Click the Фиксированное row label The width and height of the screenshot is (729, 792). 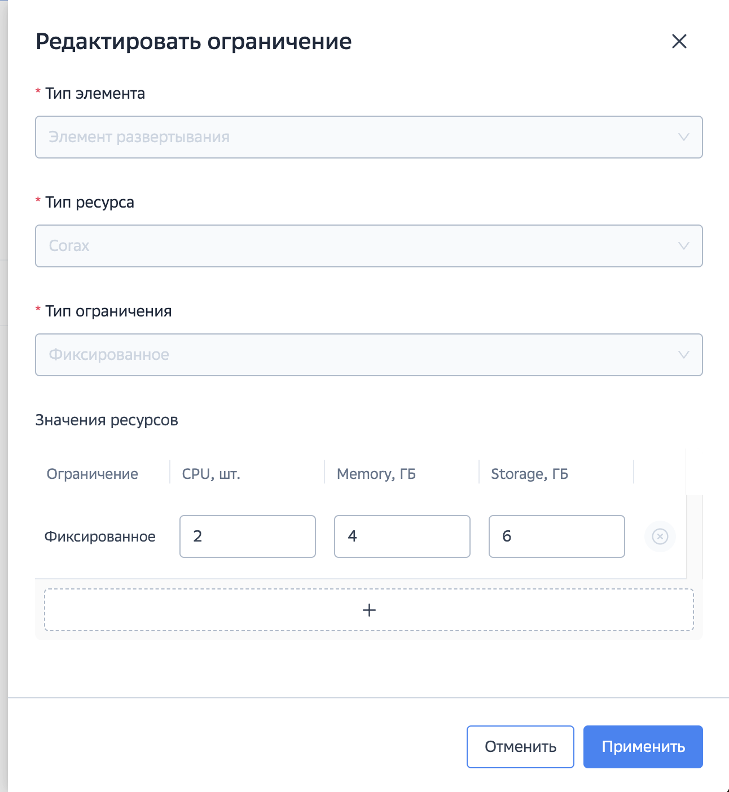point(100,536)
